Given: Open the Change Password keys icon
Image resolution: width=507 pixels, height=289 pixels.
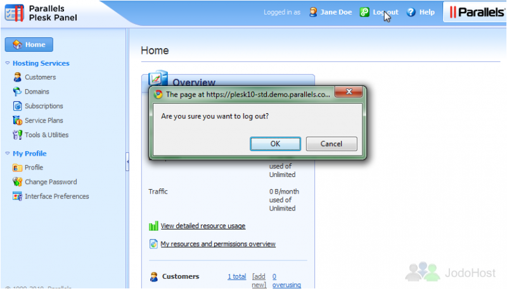Looking at the screenshot, I should click(x=18, y=181).
